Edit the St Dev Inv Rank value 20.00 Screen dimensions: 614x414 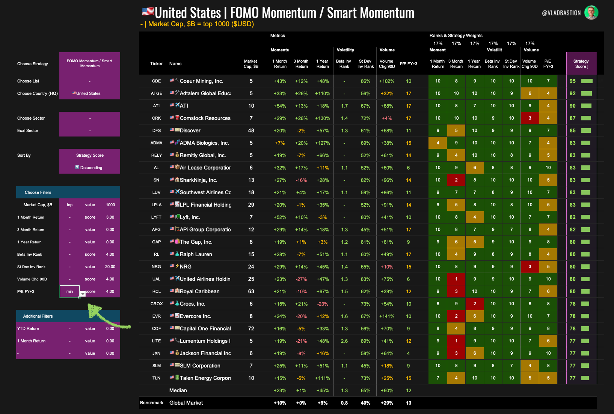point(110,267)
